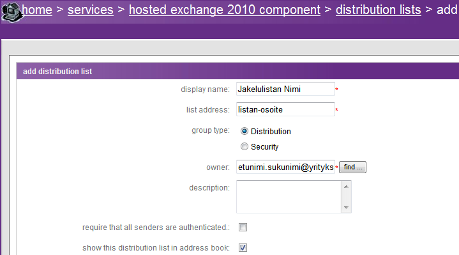Click the owner email input field
459x255 pixels.
point(285,167)
